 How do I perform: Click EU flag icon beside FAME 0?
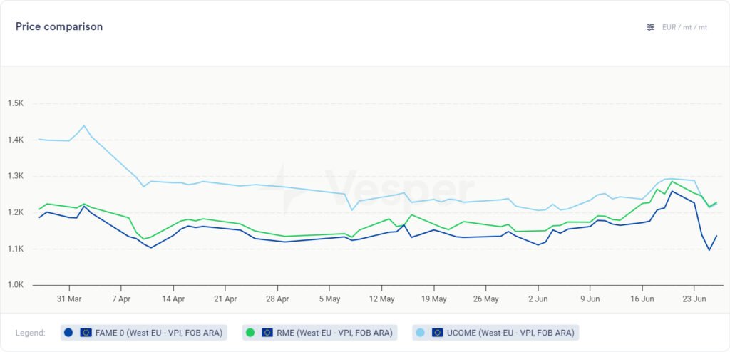tap(86, 332)
